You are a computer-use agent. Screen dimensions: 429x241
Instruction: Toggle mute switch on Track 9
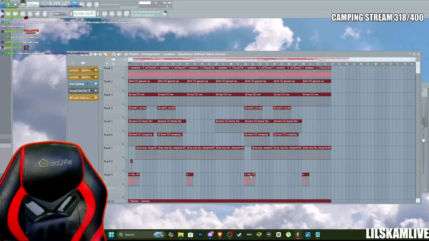pyautogui.click(x=123, y=184)
